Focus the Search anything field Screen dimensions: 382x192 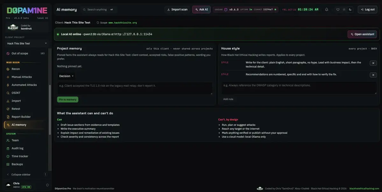tap(99, 10)
